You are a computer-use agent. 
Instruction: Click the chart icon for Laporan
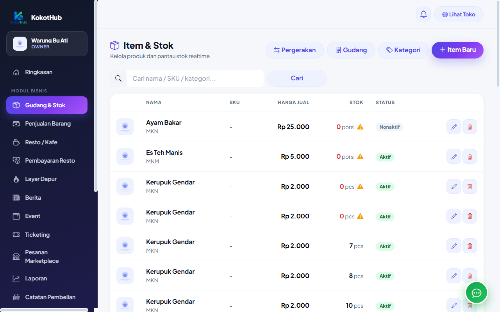(16, 278)
